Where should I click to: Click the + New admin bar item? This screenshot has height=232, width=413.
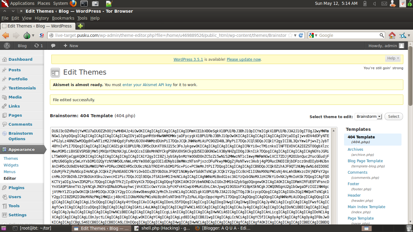point(71,46)
